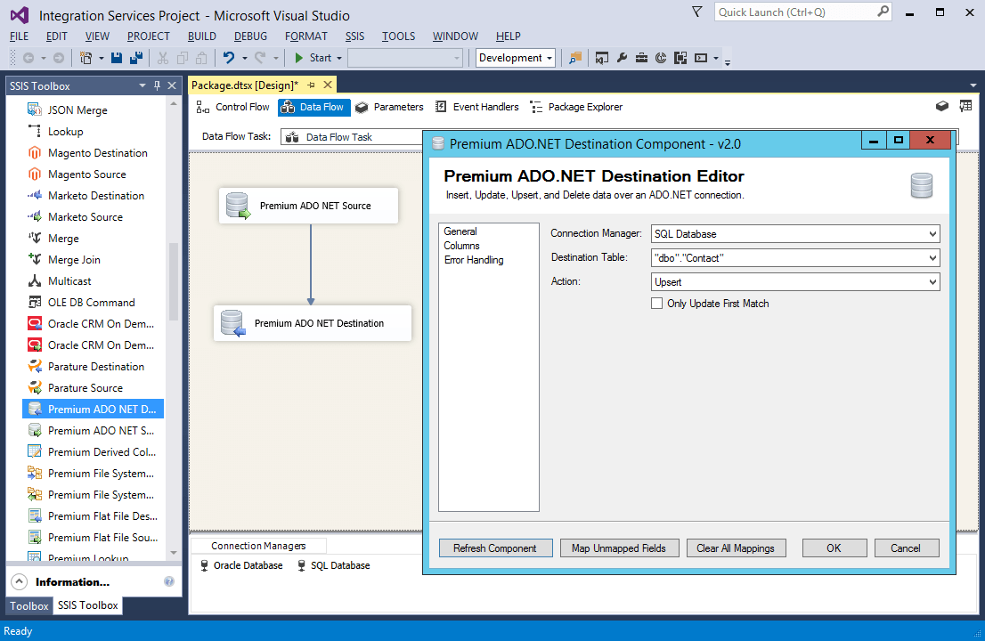The image size is (985, 641).
Task: Select JSON Merge in SSIS Toolbox
Action: tap(77, 110)
